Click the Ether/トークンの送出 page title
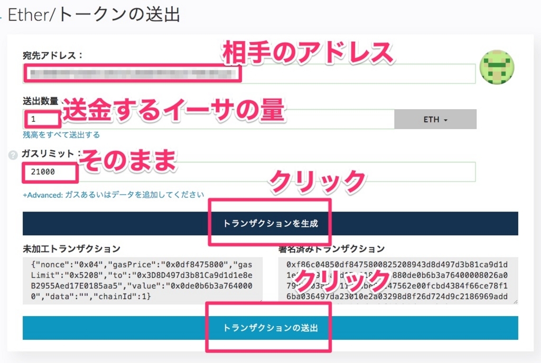Viewport: 541px width, 363px height. point(94,14)
